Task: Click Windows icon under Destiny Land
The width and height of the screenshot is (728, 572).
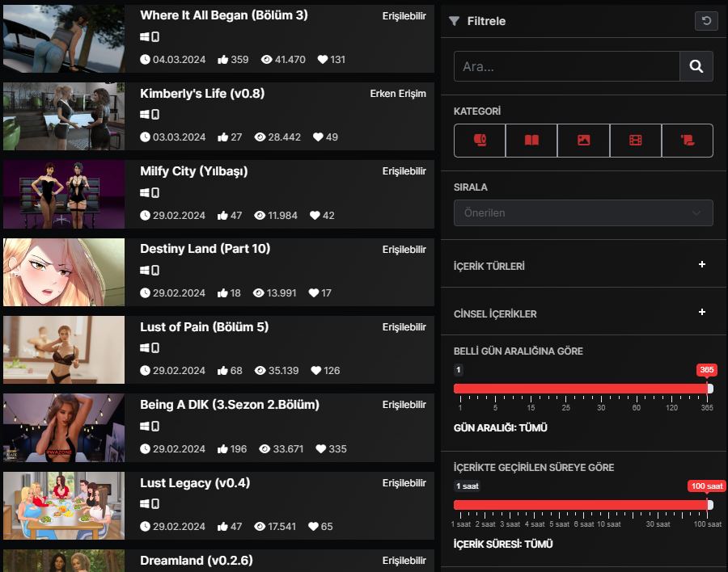Action: [145, 270]
